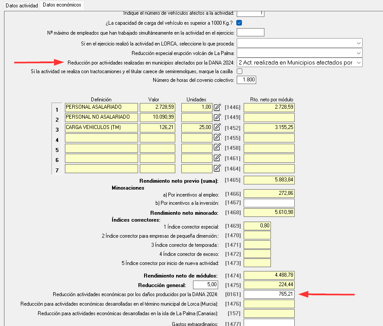Click incentivos al empleo value 272,86
This screenshot has width=383, height=326.
click(x=269, y=193)
